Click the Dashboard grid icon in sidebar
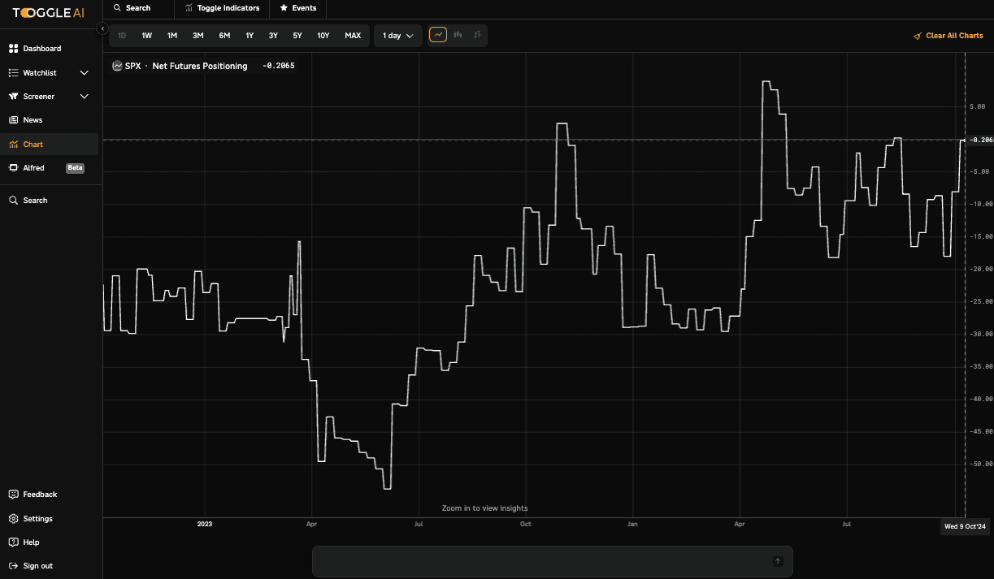The height and width of the screenshot is (579, 994). (x=13, y=49)
